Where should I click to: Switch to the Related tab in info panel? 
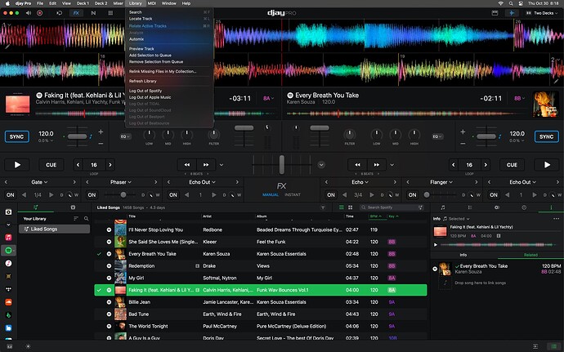click(530, 255)
